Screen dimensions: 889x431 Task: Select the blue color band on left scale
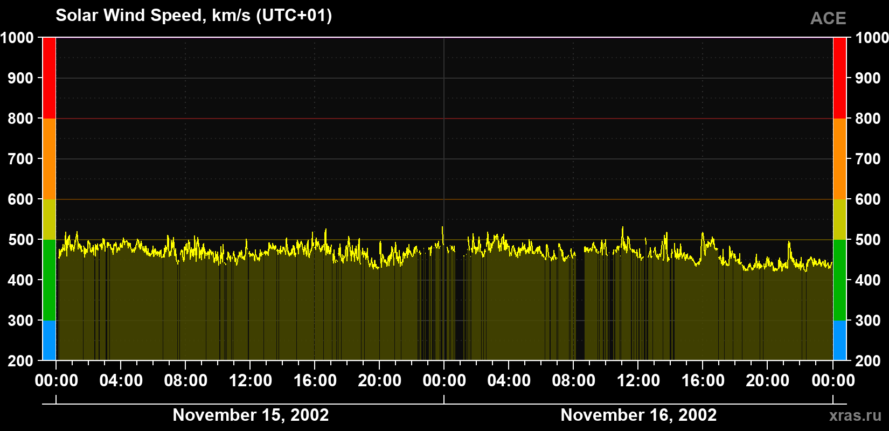[x=49, y=340]
